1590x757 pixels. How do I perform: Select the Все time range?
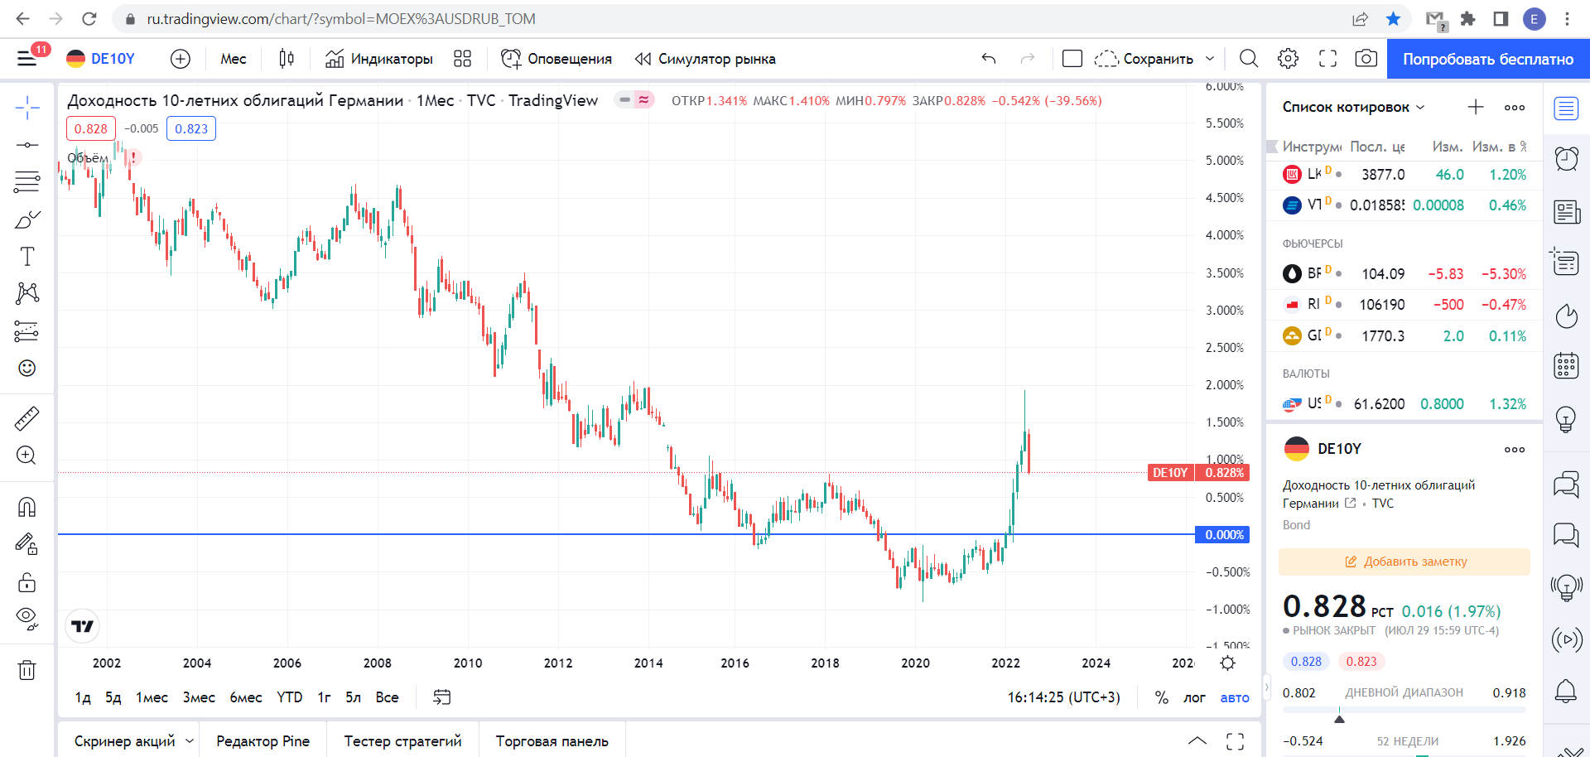pos(387,697)
